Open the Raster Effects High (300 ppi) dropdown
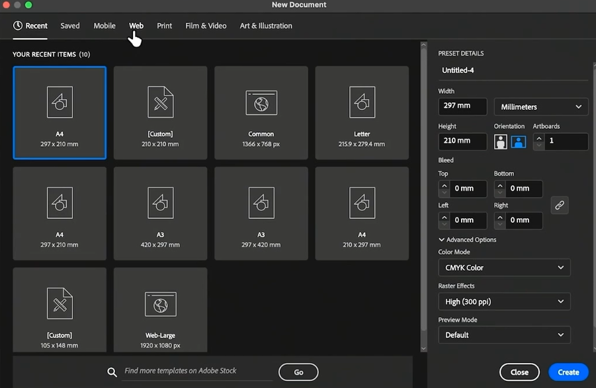The width and height of the screenshot is (596, 388). coord(504,301)
